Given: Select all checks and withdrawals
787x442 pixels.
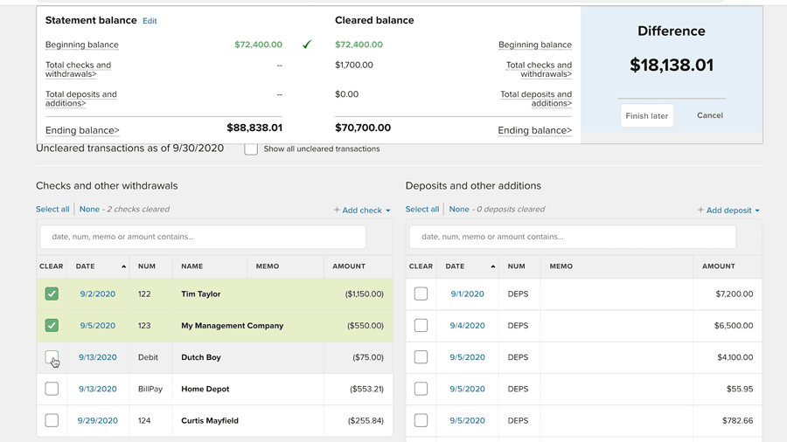Looking at the screenshot, I should (x=52, y=210).
